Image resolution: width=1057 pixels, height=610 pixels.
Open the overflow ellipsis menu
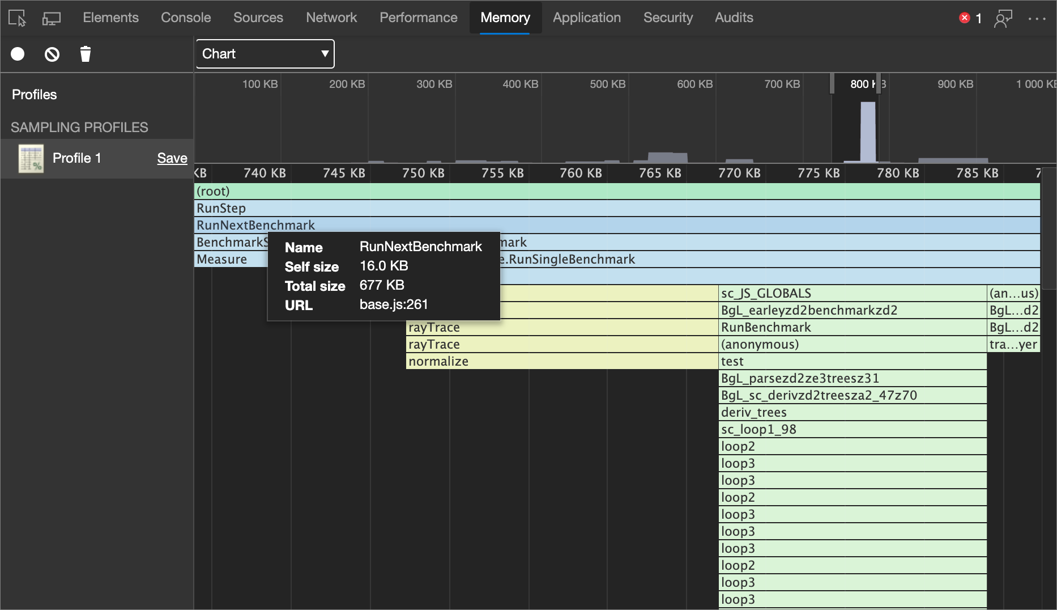click(1037, 19)
